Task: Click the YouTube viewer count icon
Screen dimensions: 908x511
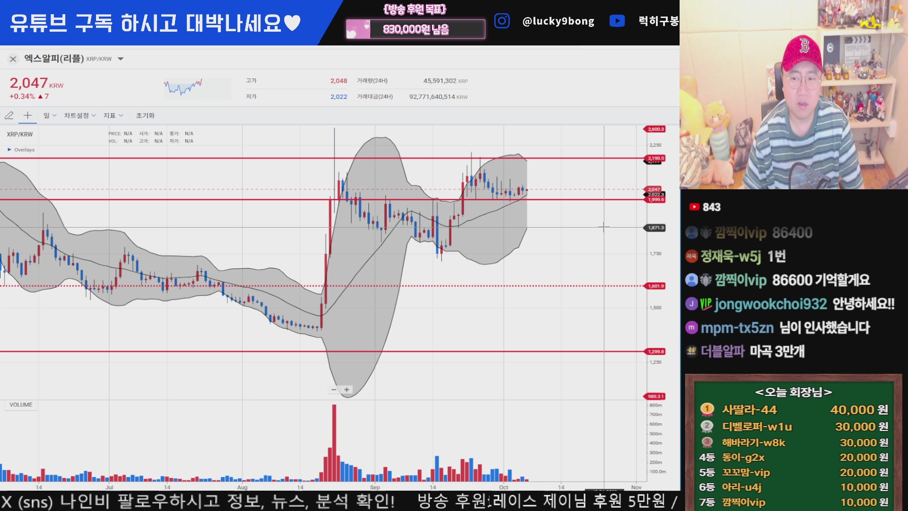Action: point(694,207)
